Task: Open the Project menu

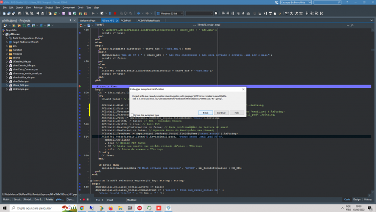Action: click(x=49, y=8)
